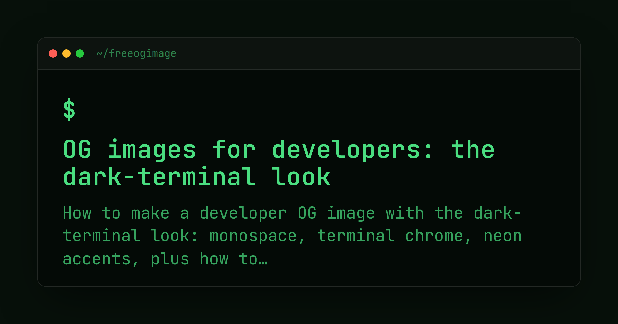Viewport: 618px width, 324px height.
Task: Click "chrome," in the description
Action: tap(438, 236)
